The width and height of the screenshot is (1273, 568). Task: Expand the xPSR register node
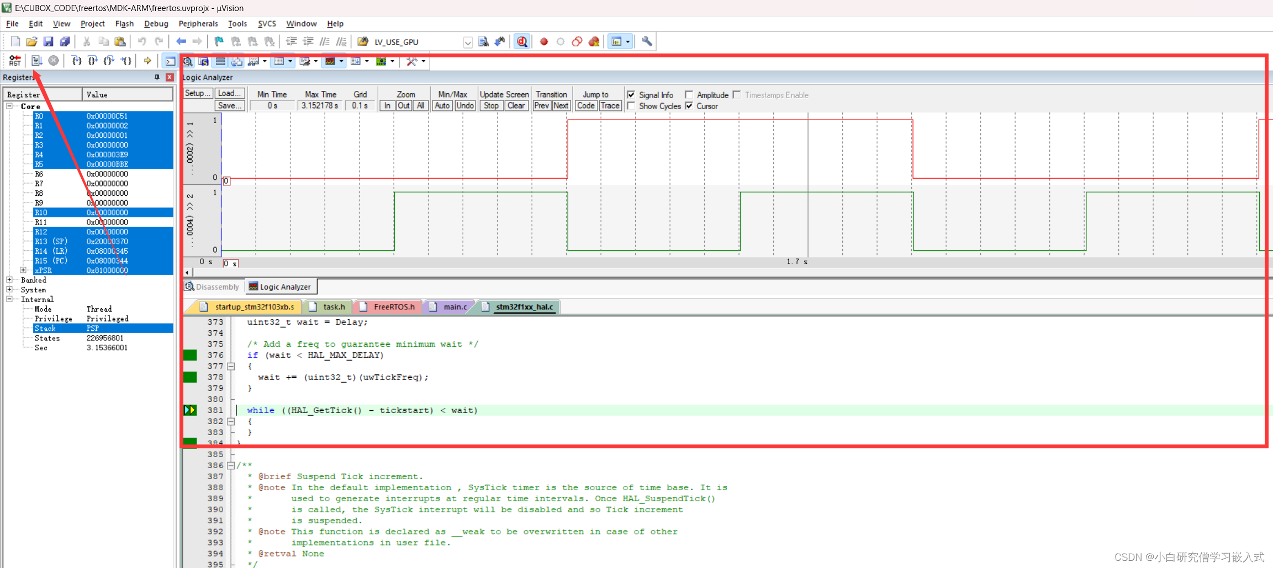coord(23,270)
